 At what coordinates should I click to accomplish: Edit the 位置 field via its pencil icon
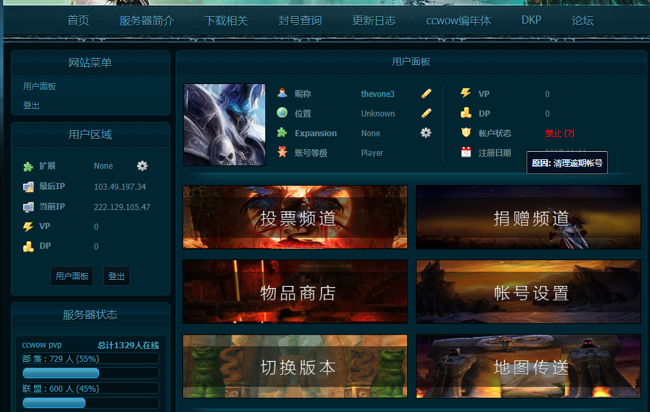pos(425,113)
